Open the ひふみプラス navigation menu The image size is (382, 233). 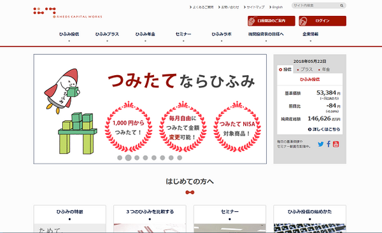point(107,34)
